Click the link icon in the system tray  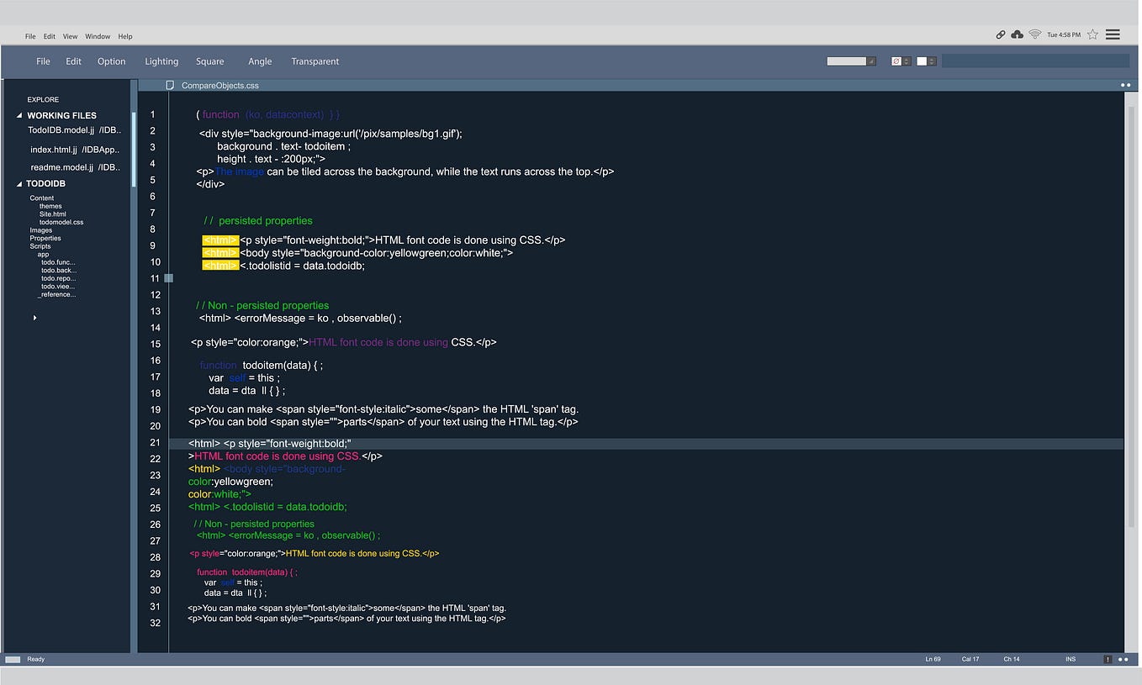click(1000, 34)
